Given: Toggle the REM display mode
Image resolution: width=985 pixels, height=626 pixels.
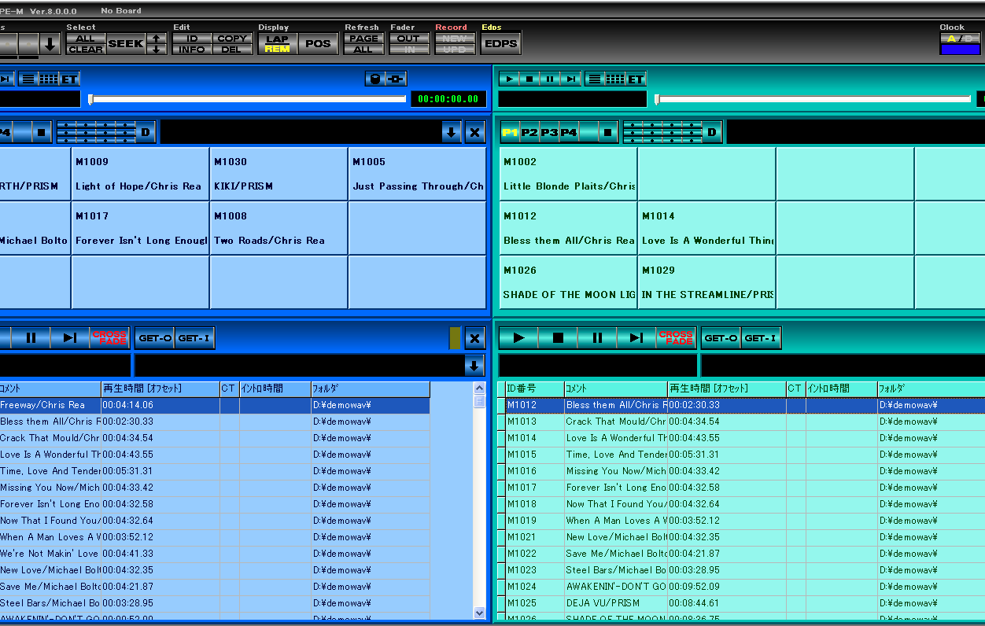Looking at the screenshot, I should (277, 49).
